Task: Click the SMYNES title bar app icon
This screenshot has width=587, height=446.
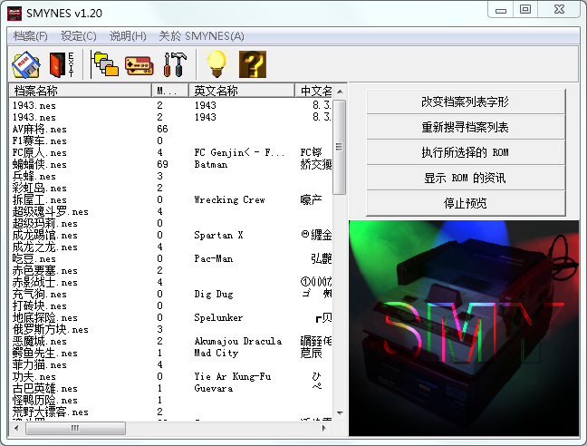Action: coord(15,12)
